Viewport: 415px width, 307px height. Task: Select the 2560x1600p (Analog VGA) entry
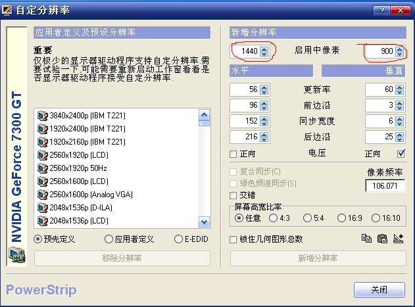[x=85, y=195]
